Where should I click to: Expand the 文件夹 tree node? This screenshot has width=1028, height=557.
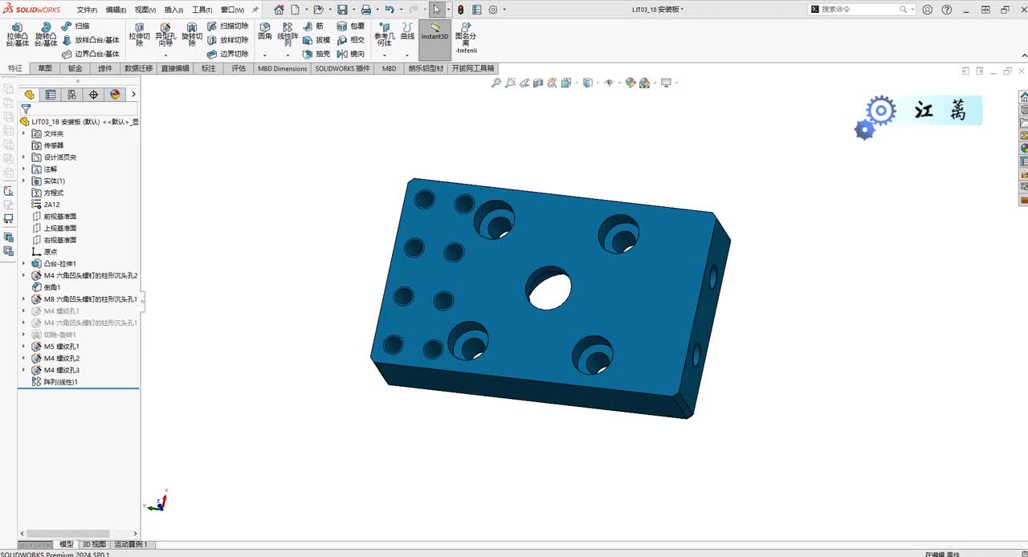(23, 133)
